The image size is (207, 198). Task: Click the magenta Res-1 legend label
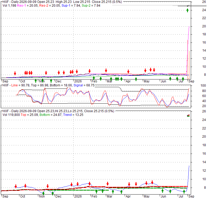pos(21,6)
